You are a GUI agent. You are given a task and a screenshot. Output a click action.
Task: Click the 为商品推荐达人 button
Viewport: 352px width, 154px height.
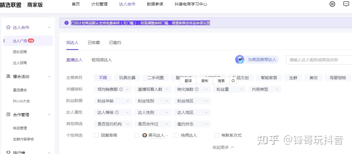(261, 60)
